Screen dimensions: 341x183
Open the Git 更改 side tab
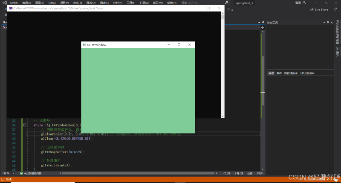pyautogui.click(x=337, y=51)
